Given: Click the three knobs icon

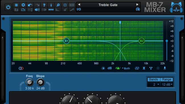Looking at the screenshot, I should click(51, 10).
